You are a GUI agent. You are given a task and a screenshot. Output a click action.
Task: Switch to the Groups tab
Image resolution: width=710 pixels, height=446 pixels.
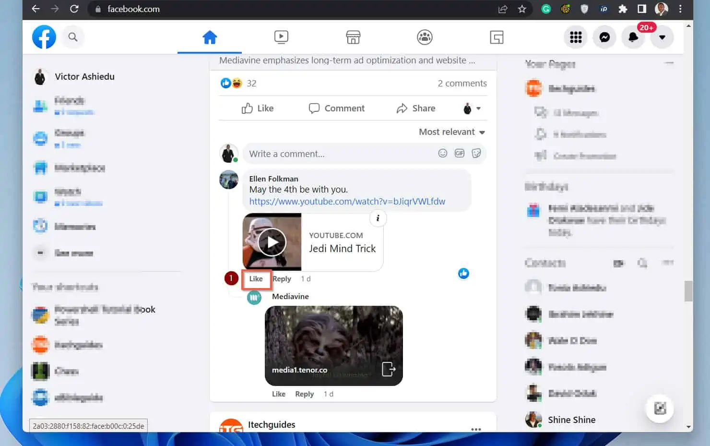tap(425, 37)
